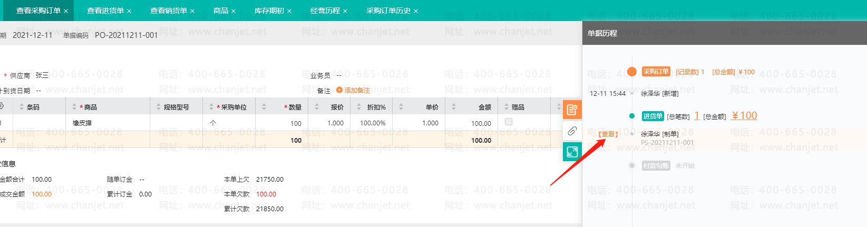Click the gray 付款勾账 tag
Viewport: 867px width, 227px height.
(x=656, y=165)
